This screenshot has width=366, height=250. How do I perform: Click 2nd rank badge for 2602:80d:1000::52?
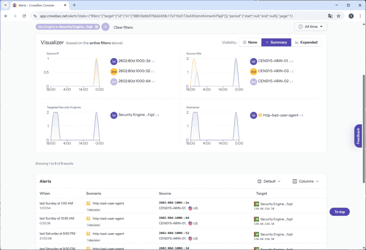pos(113,72)
